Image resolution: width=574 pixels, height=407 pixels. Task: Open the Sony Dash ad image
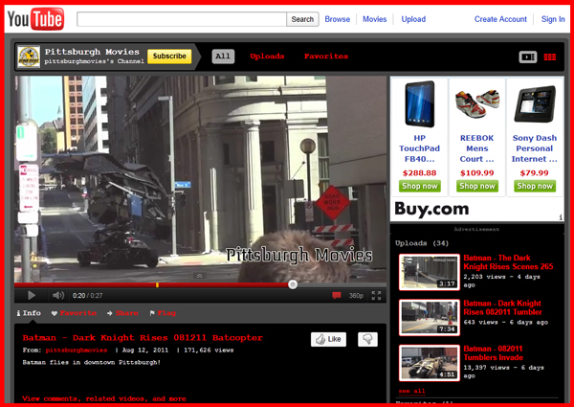pyautogui.click(x=535, y=104)
